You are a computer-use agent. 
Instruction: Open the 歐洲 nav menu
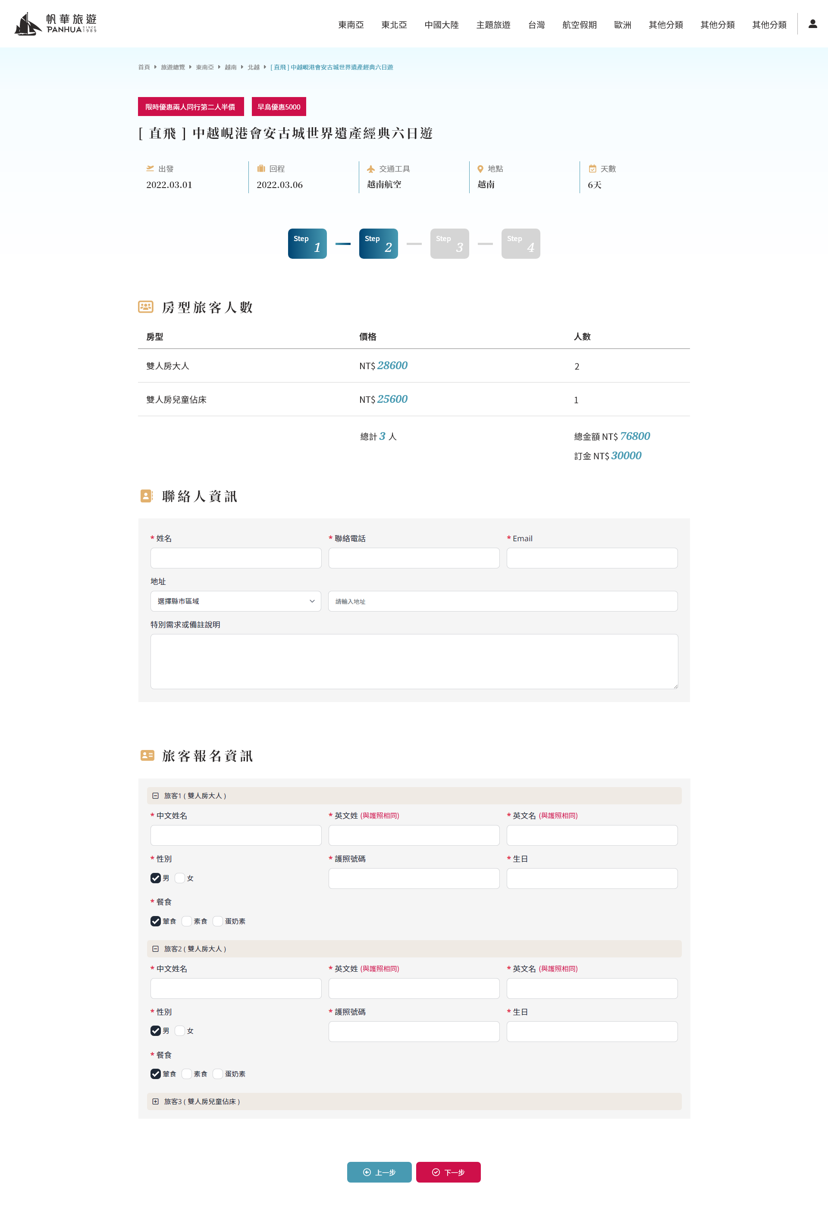click(x=623, y=25)
